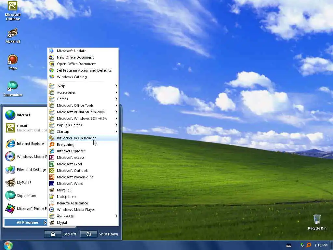Open Internet Explorer in programs list

tap(83, 151)
